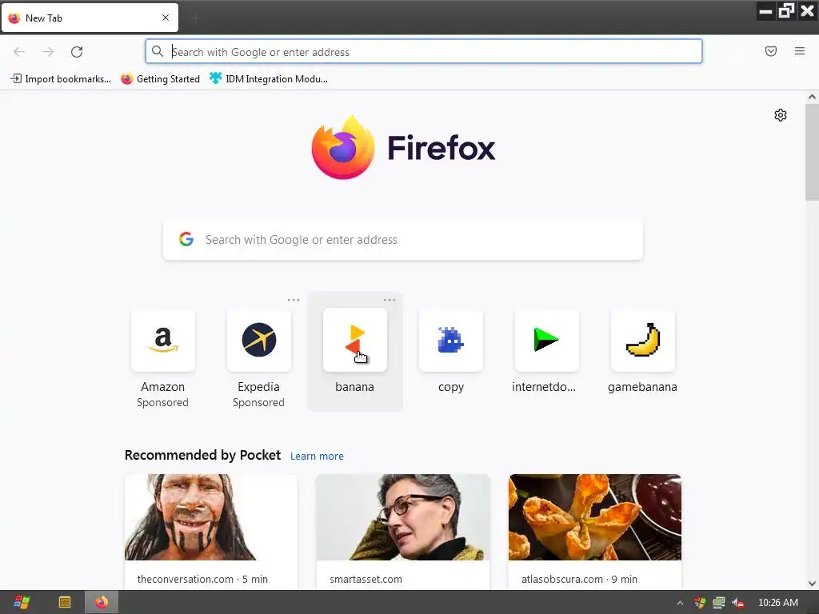Open the Firefox application menu
The image size is (819, 614).
click(x=800, y=51)
